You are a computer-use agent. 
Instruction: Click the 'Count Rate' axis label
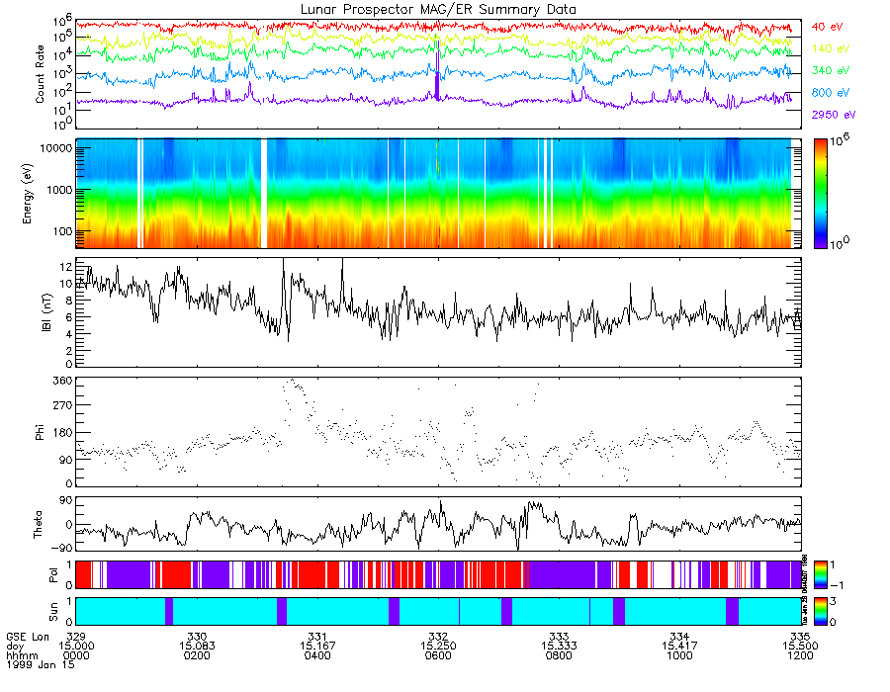40,74
